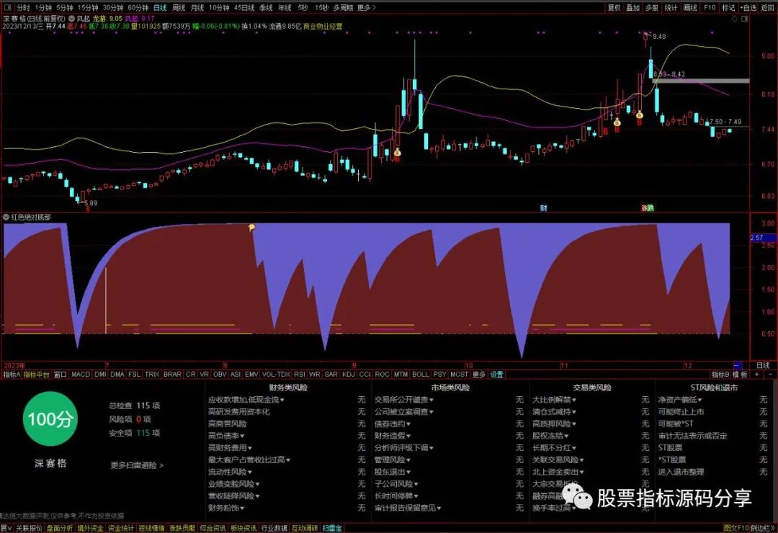Click the 扩展 button at bottom-left corner
Viewport: 778px width, 533px height.
pyautogui.click(x=6, y=528)
